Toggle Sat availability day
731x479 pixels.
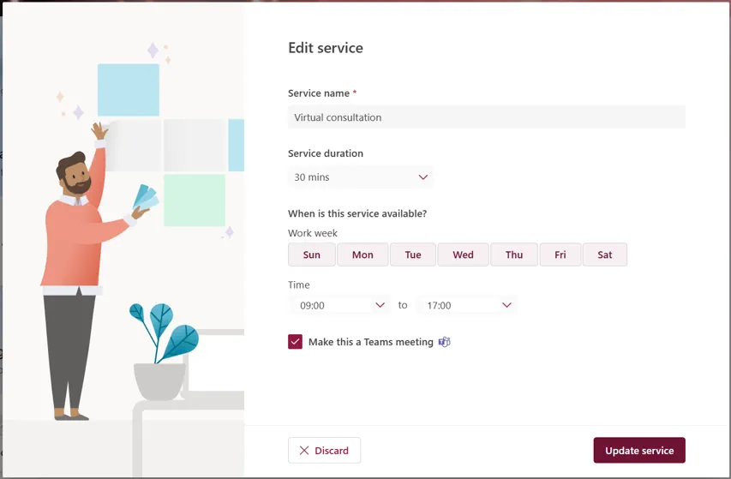pos(605,254)
